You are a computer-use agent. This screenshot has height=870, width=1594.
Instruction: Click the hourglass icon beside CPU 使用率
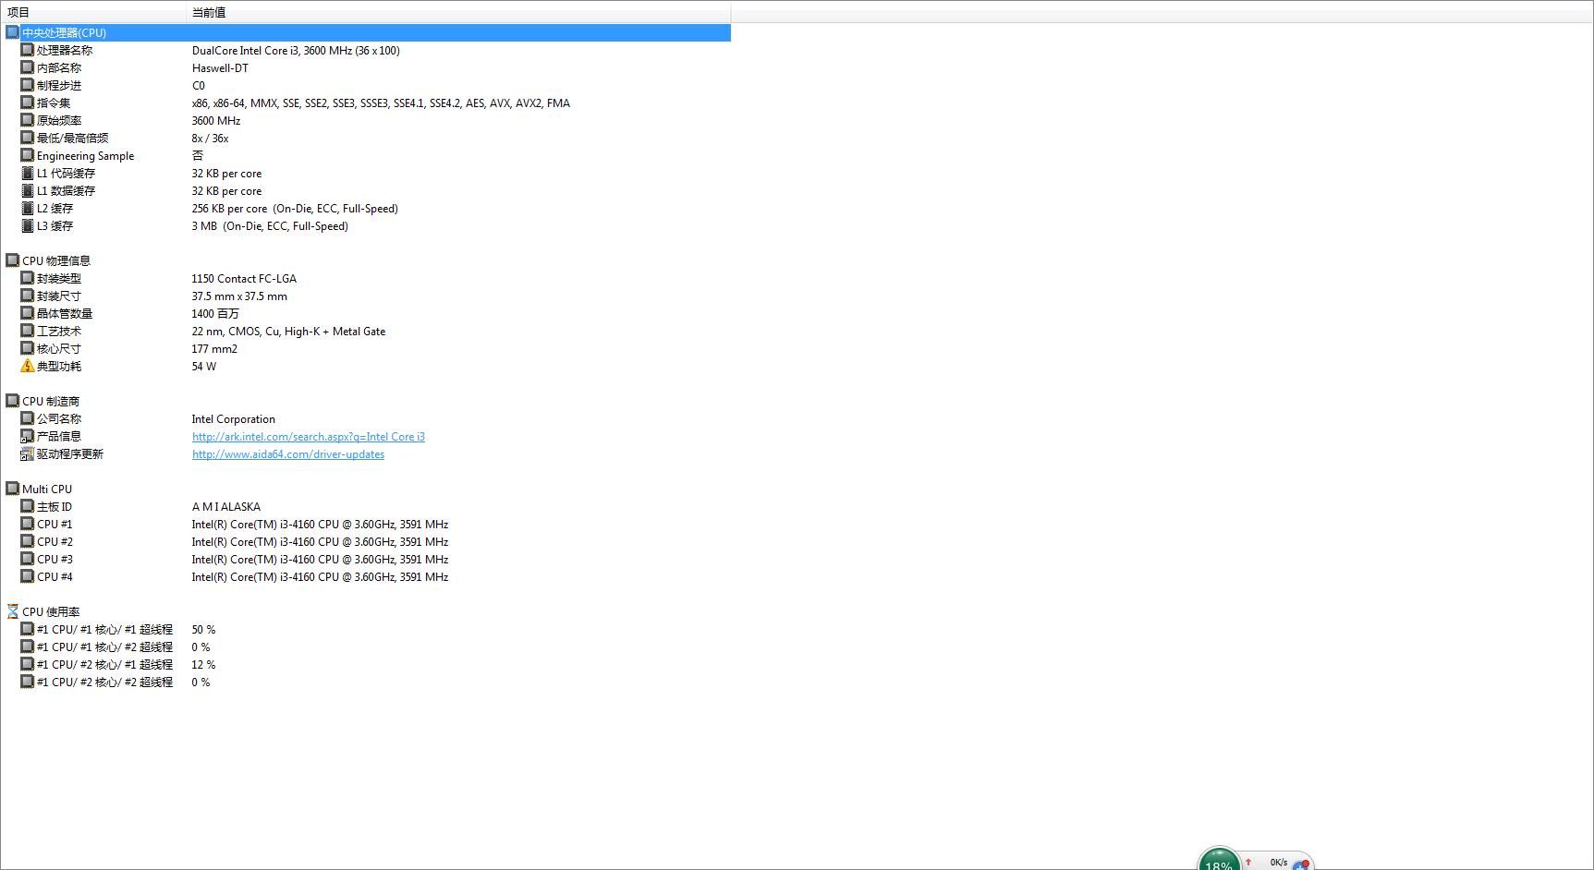tap(13, 611)
